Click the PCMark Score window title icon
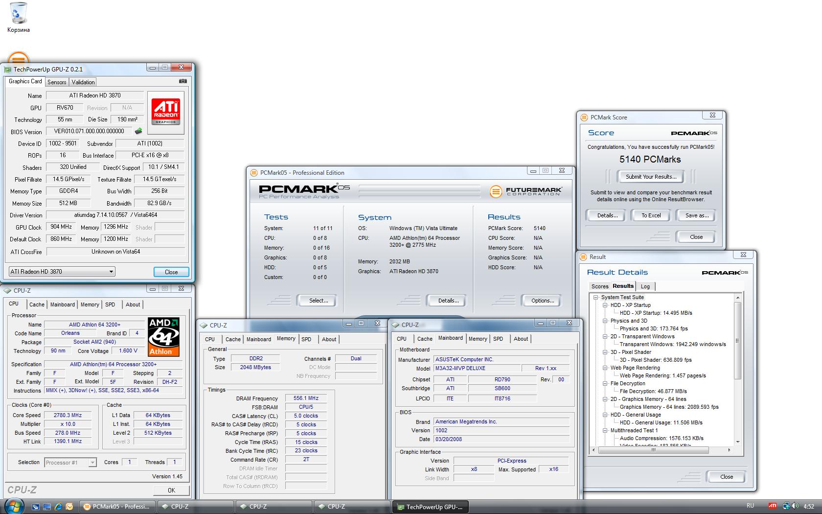Screen dimensions: 822x514 (x=584, y=117)
